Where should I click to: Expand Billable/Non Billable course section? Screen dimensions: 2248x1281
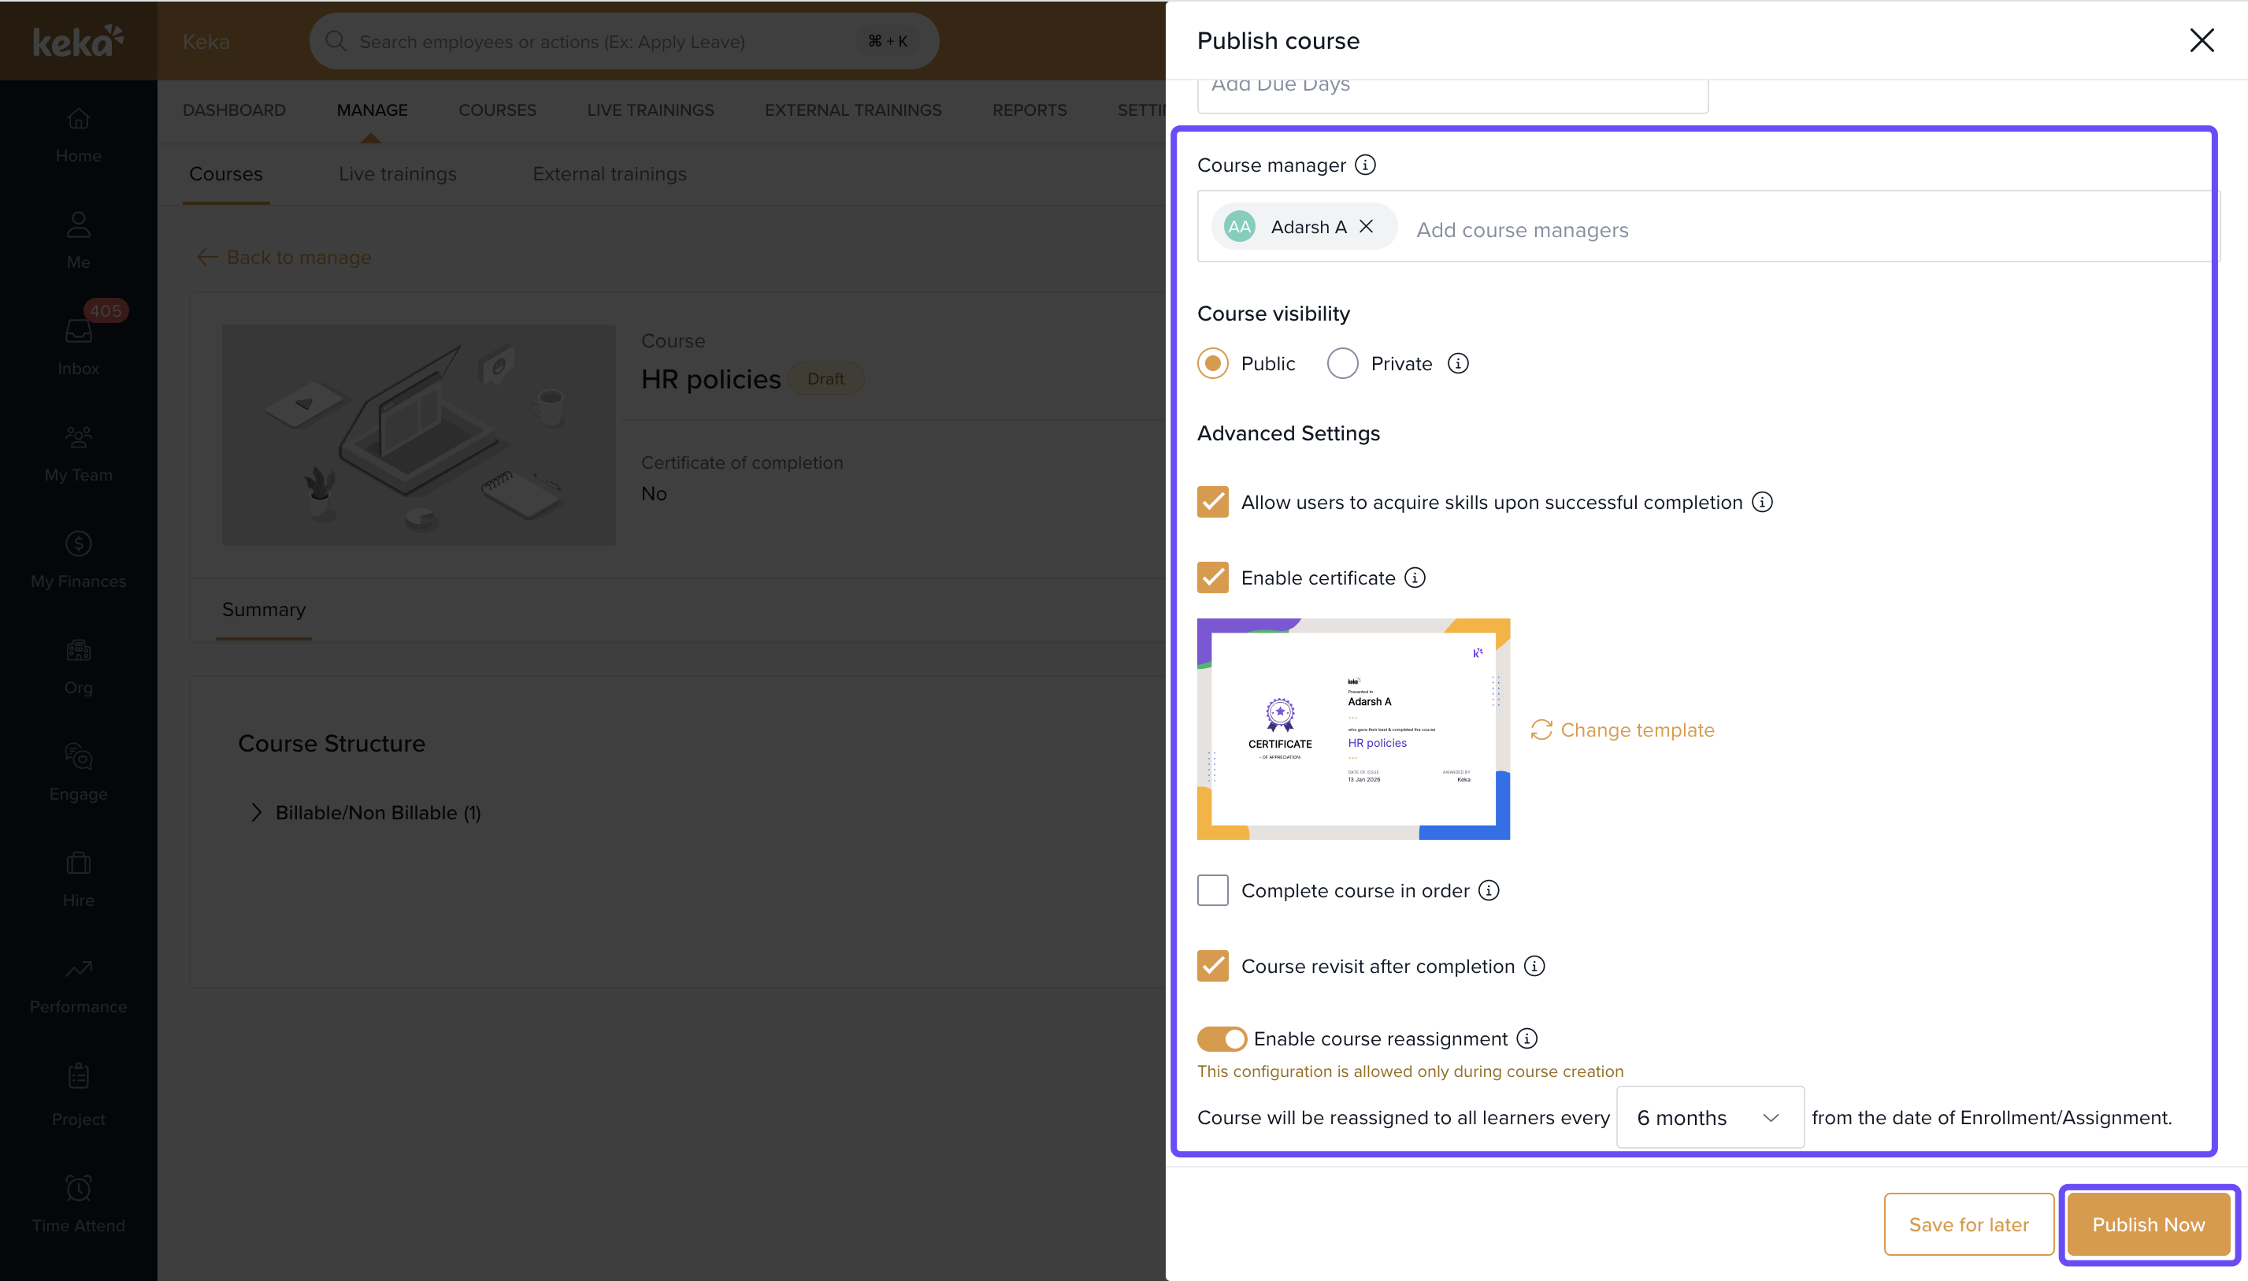point(256,812)
